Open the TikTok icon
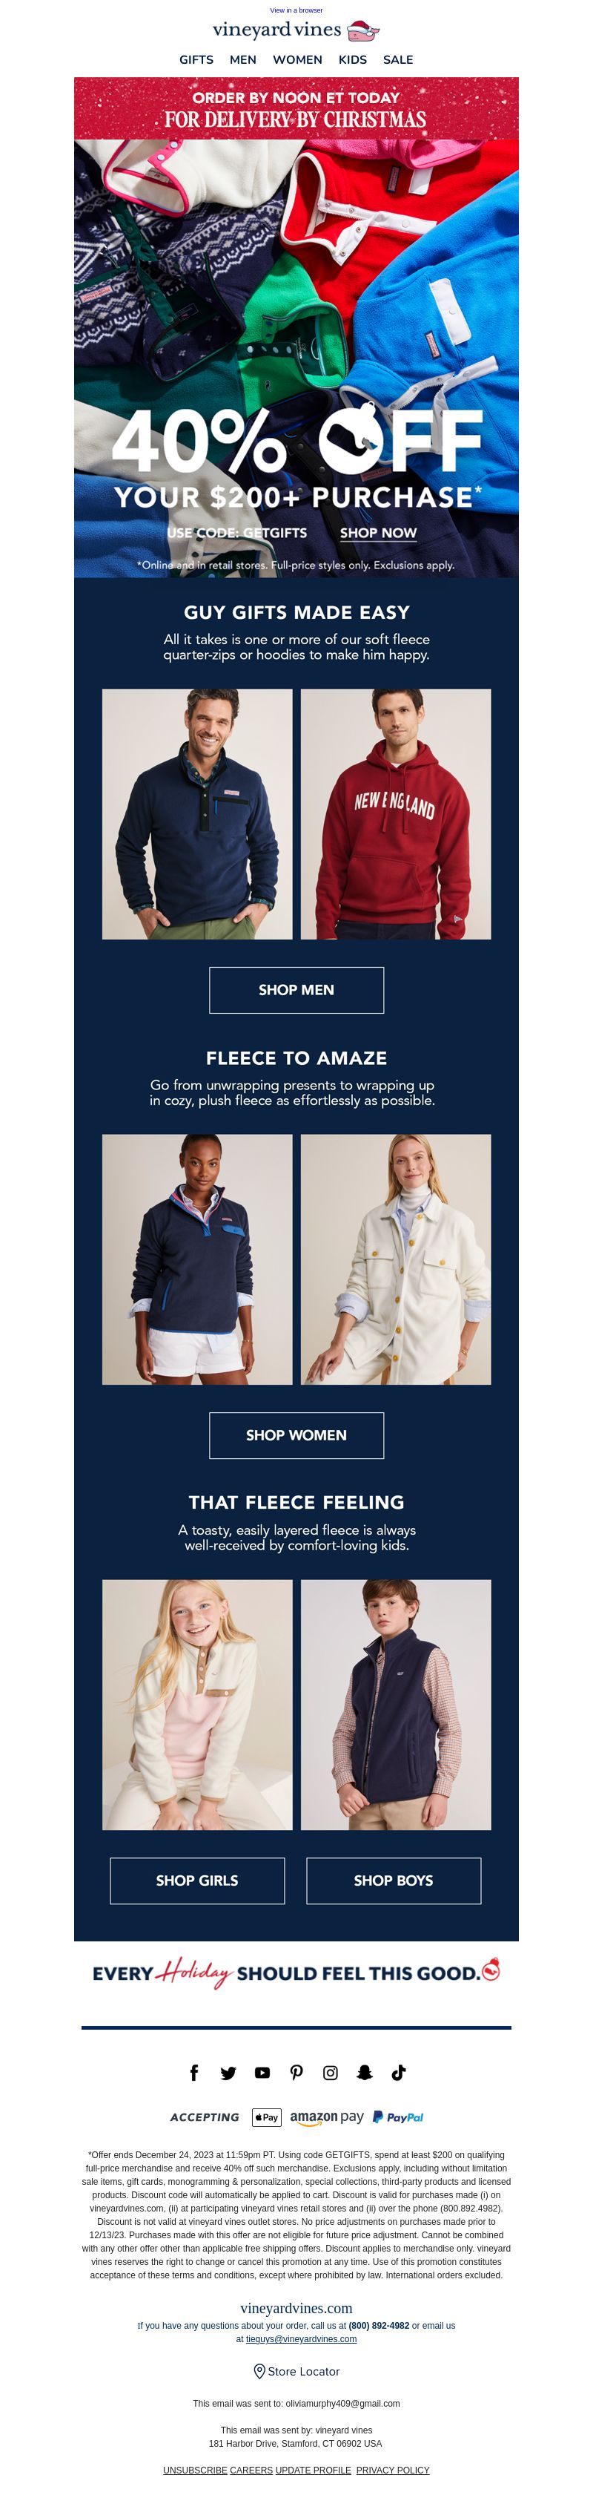Screen dimensions: 593x2495 point(399,2073)
